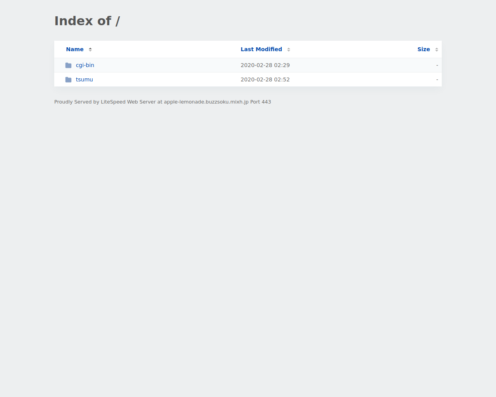Click the sort arrows next to Size
Screen dimensions: 496x397
click(437, 50)
